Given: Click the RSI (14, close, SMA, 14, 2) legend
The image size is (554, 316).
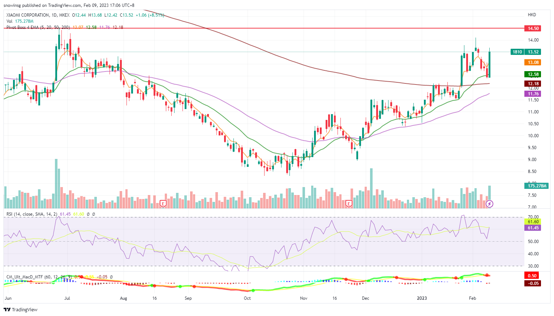Looking at the screenshot, I should [32, 214].
